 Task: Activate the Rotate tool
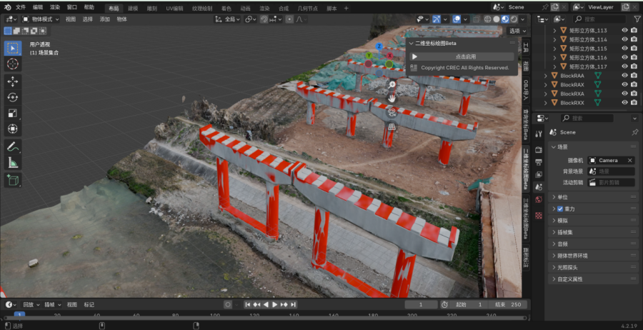click(13, 97)
